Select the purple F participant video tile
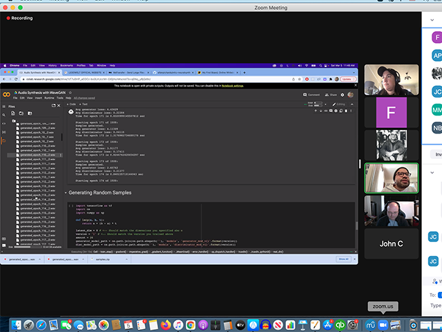 click(392, 112)
